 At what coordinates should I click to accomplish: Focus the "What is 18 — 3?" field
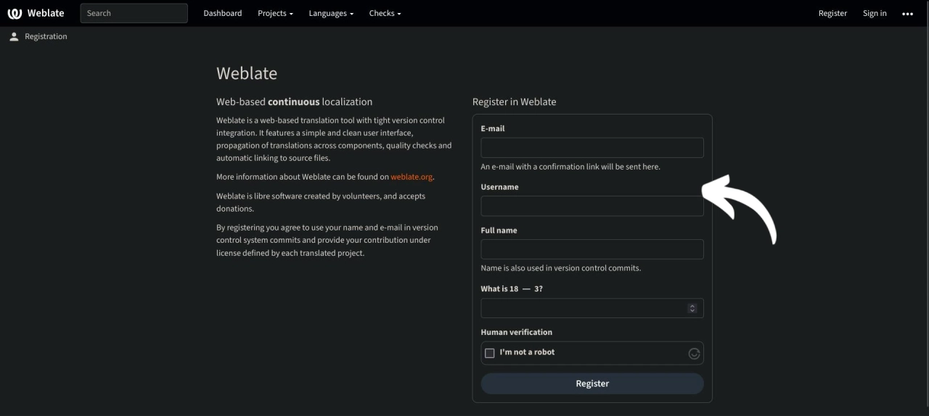click(592, 308)
